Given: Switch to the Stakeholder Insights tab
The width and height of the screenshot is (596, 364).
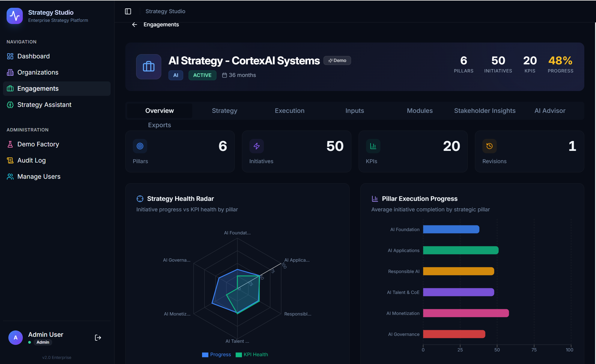Looking at the screenshot, I should click(x=485, y=110).
